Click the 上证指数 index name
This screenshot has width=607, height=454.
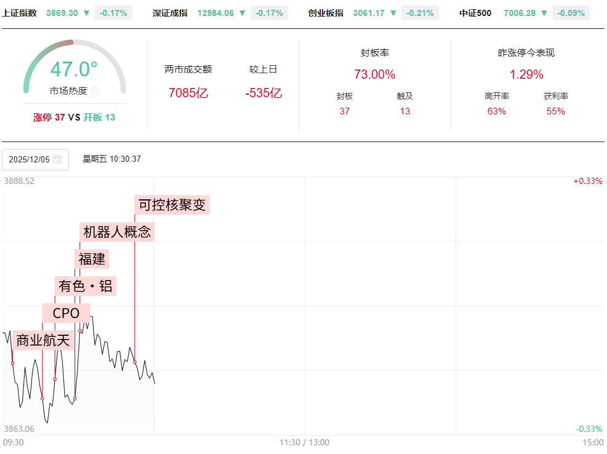coord(20,13)
